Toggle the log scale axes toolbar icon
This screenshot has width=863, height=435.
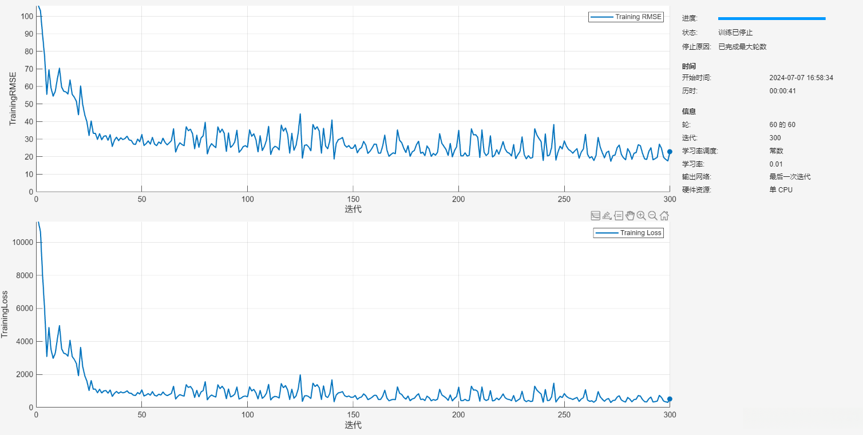tap(596, 216)
